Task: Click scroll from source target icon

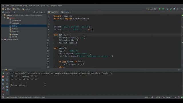Action: (x=34, y=12)
